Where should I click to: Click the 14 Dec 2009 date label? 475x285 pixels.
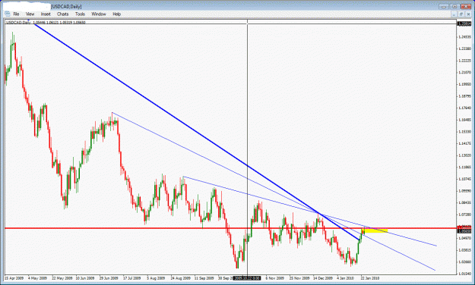(x=323, y=278)
